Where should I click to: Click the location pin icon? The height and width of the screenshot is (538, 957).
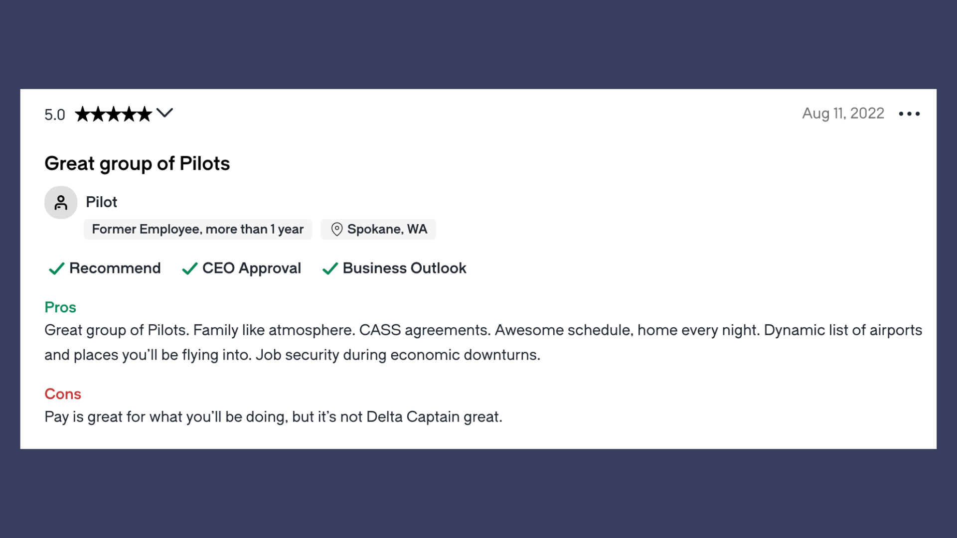point(337,229)
